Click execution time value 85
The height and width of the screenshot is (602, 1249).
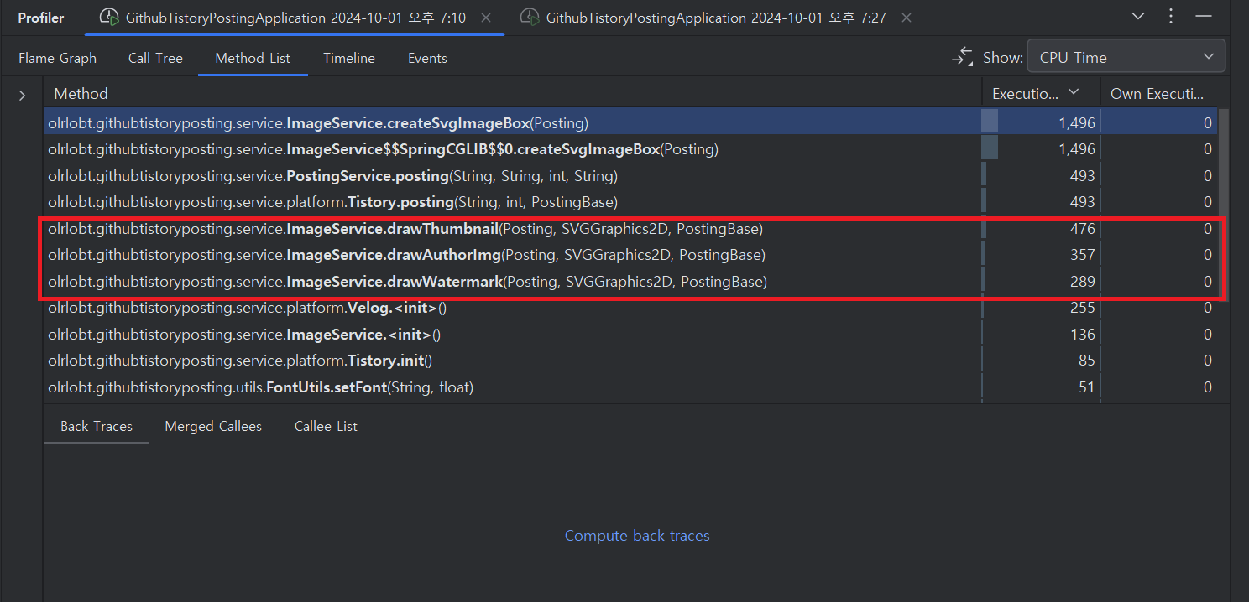(x=1087, y=361)
